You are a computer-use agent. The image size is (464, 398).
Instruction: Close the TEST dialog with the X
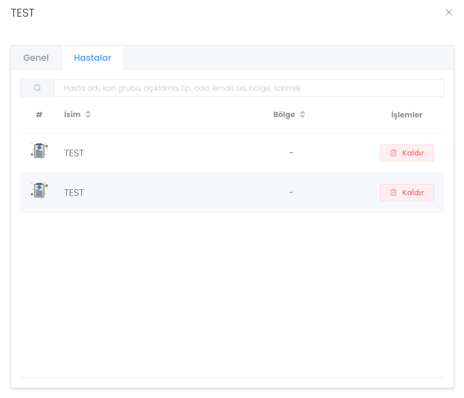[x=449, y=13]
